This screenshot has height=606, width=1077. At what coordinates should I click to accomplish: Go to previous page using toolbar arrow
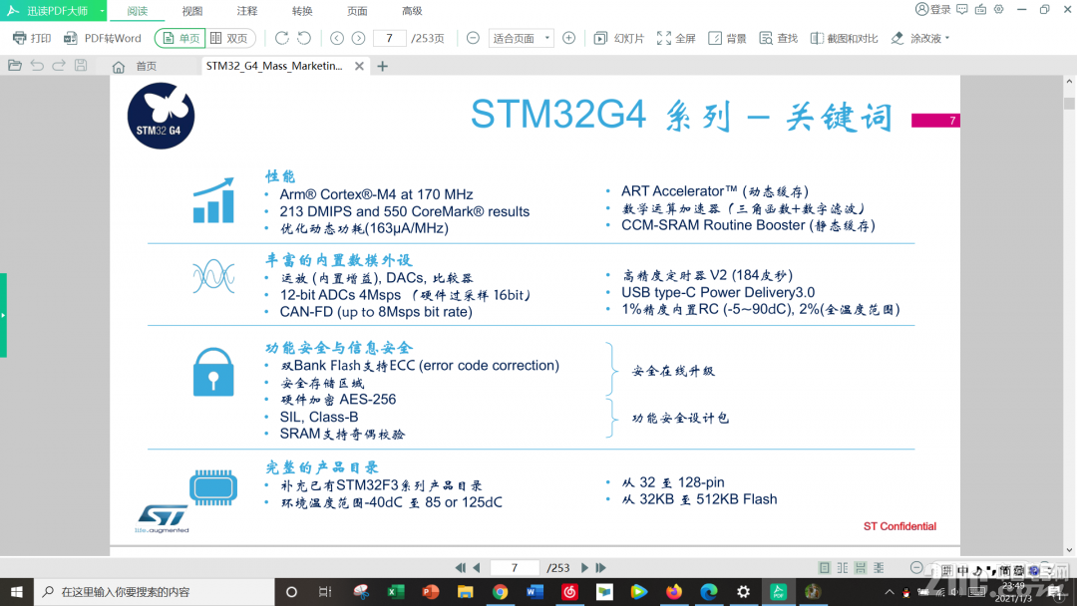point(337,39)
